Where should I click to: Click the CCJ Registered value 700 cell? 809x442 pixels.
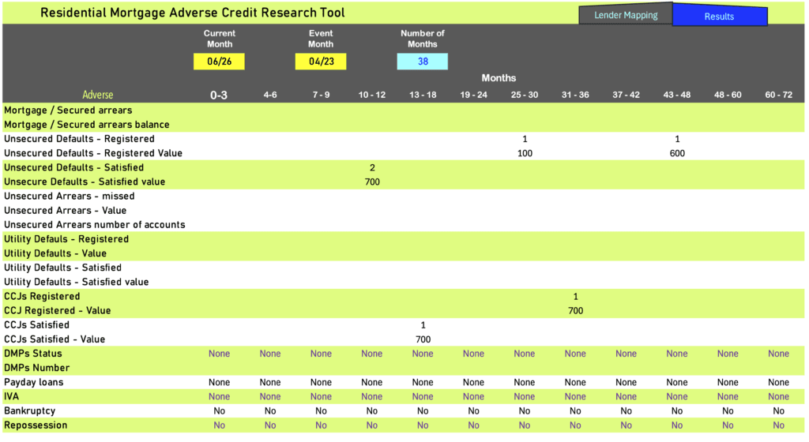pos(575,311)
